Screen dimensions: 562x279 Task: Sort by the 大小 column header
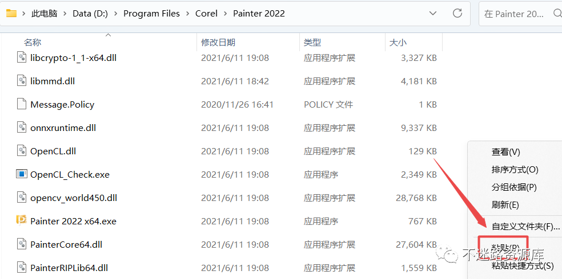coord(398,43)
